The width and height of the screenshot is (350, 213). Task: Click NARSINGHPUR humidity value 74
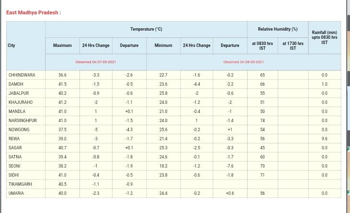[x=262, y=121]
